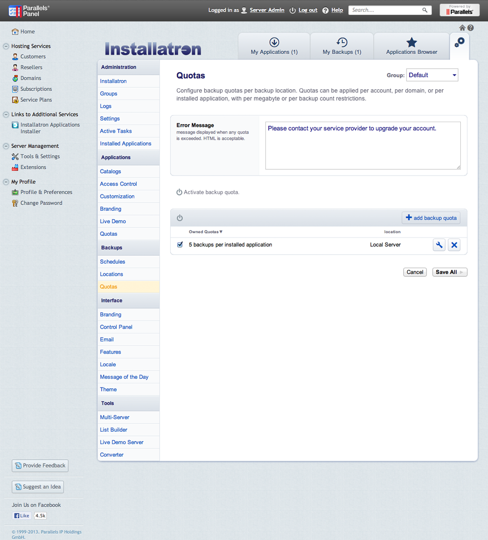The height and width of the screenshot is (540, 488).
Task: Collapse the Server Management section
Action: coord(6,146)
